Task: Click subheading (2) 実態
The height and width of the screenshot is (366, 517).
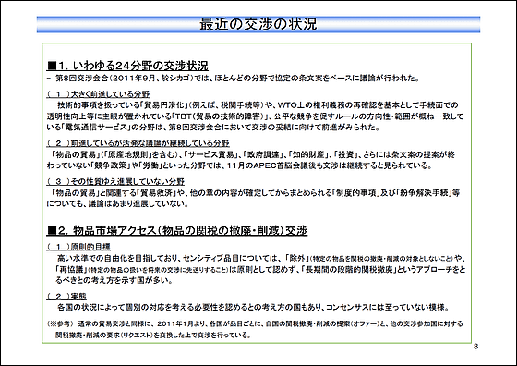Action: (66, 296)
